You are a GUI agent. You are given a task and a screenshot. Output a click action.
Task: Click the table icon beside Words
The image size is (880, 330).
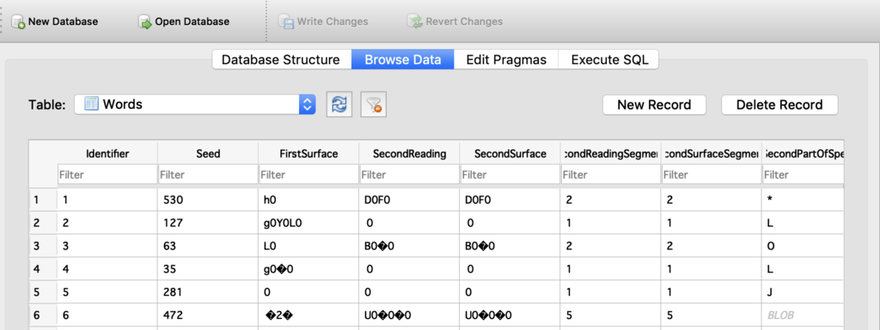point(91,104)
